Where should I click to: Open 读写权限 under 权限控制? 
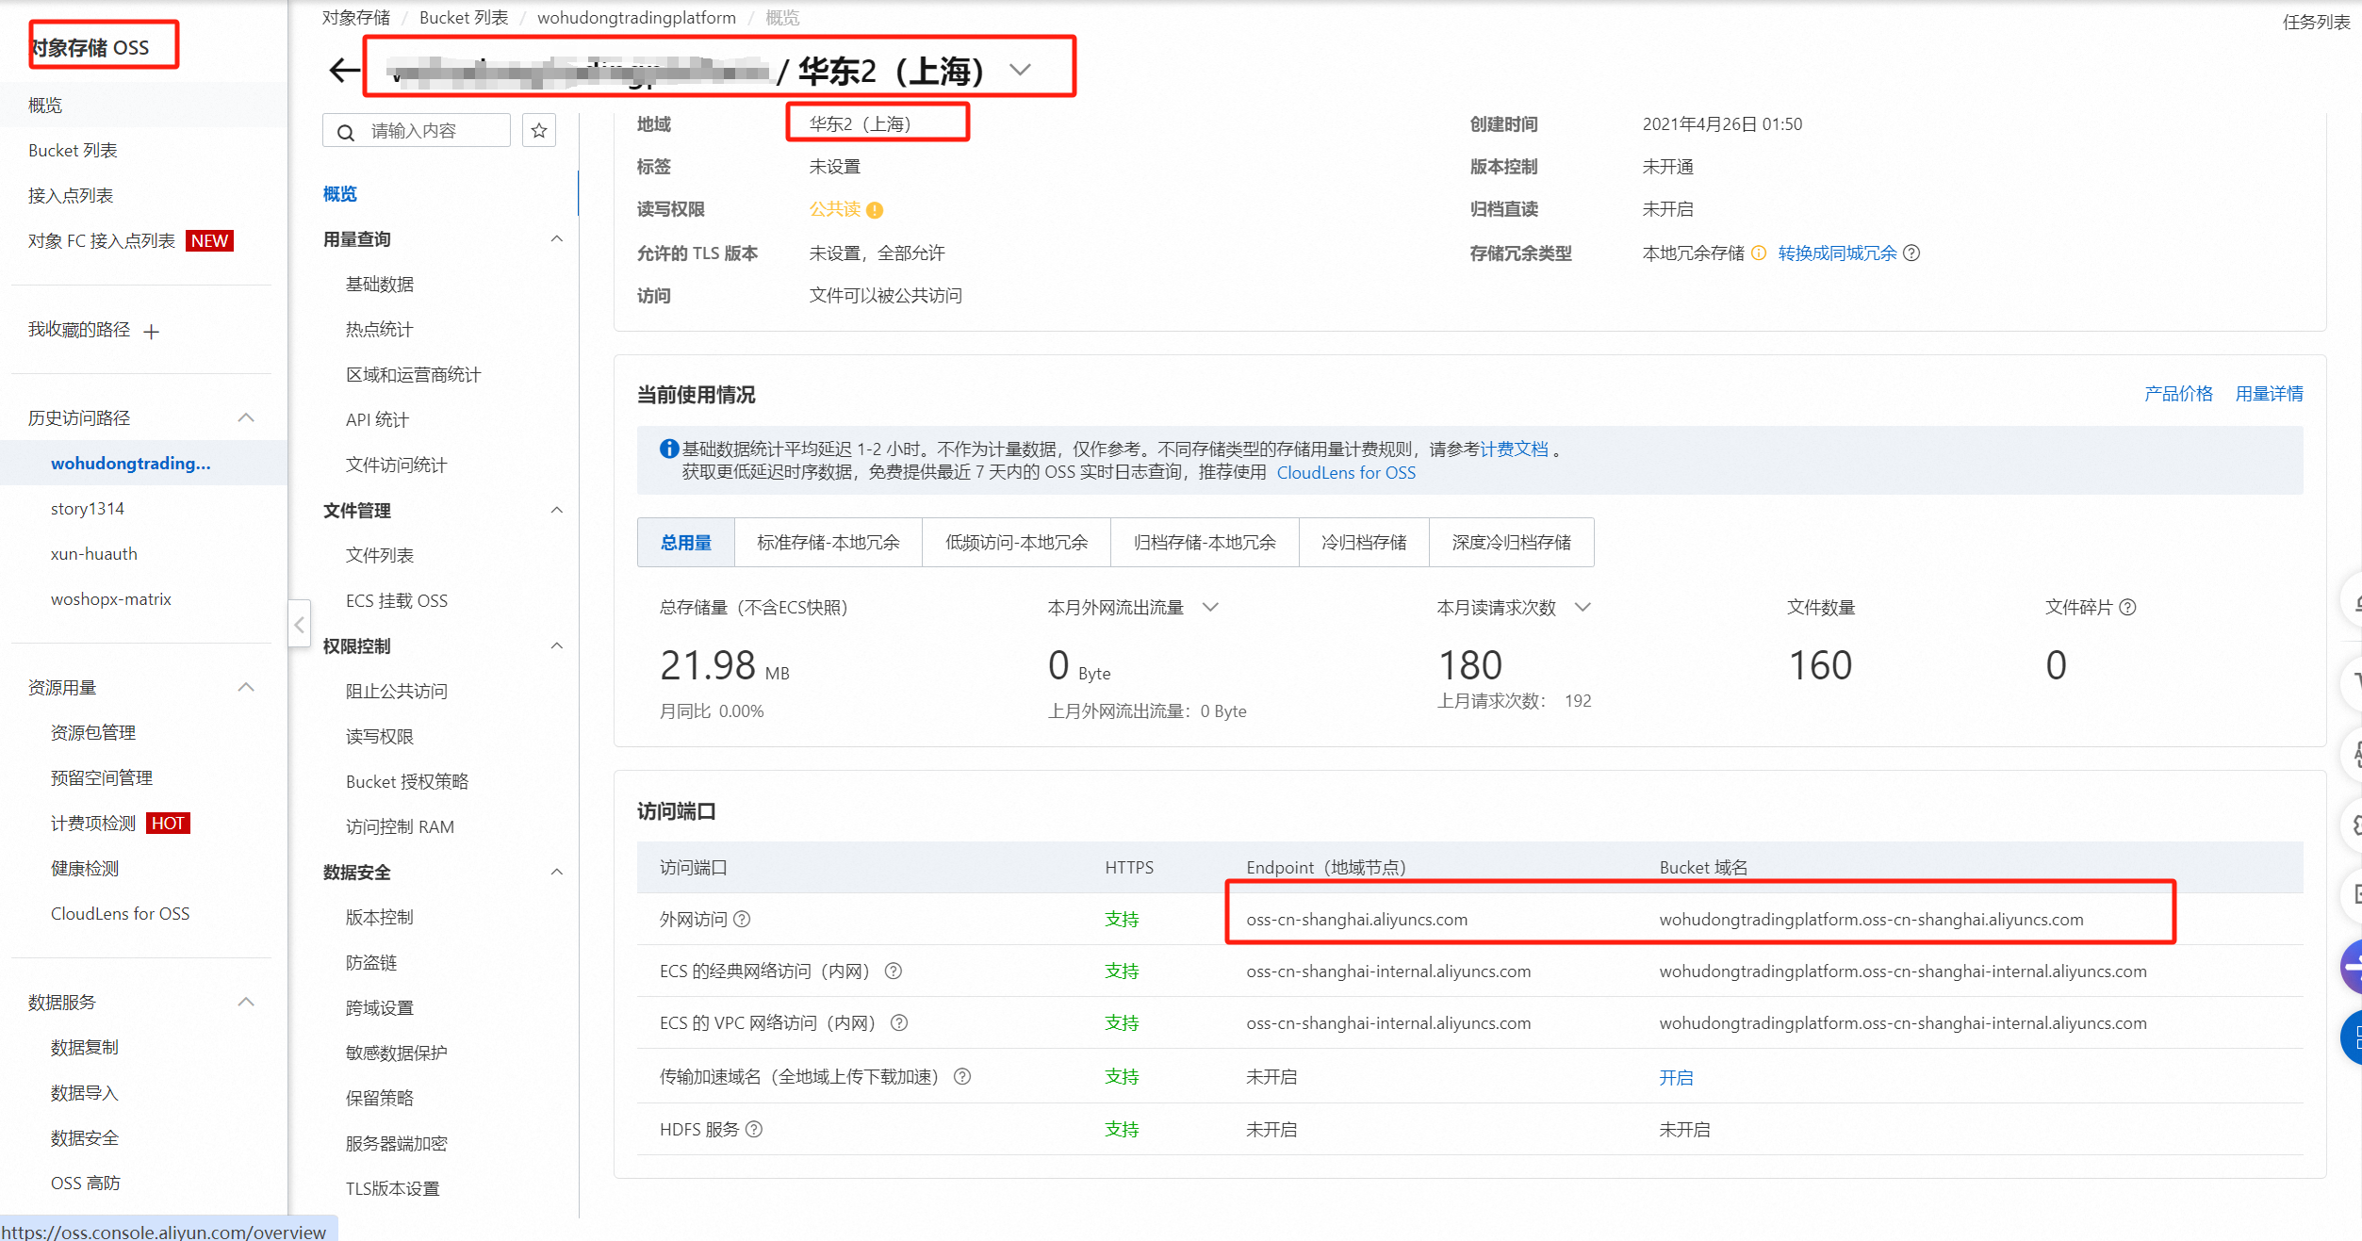pos(380,737)
